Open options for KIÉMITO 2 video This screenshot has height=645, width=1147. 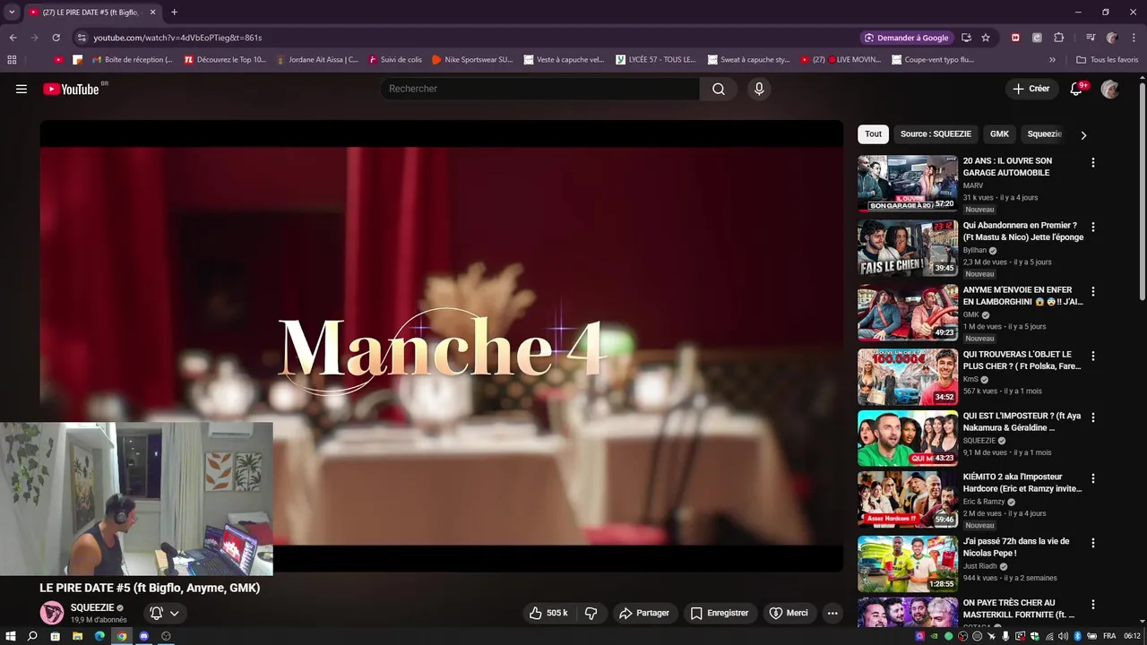point(1092,478)
